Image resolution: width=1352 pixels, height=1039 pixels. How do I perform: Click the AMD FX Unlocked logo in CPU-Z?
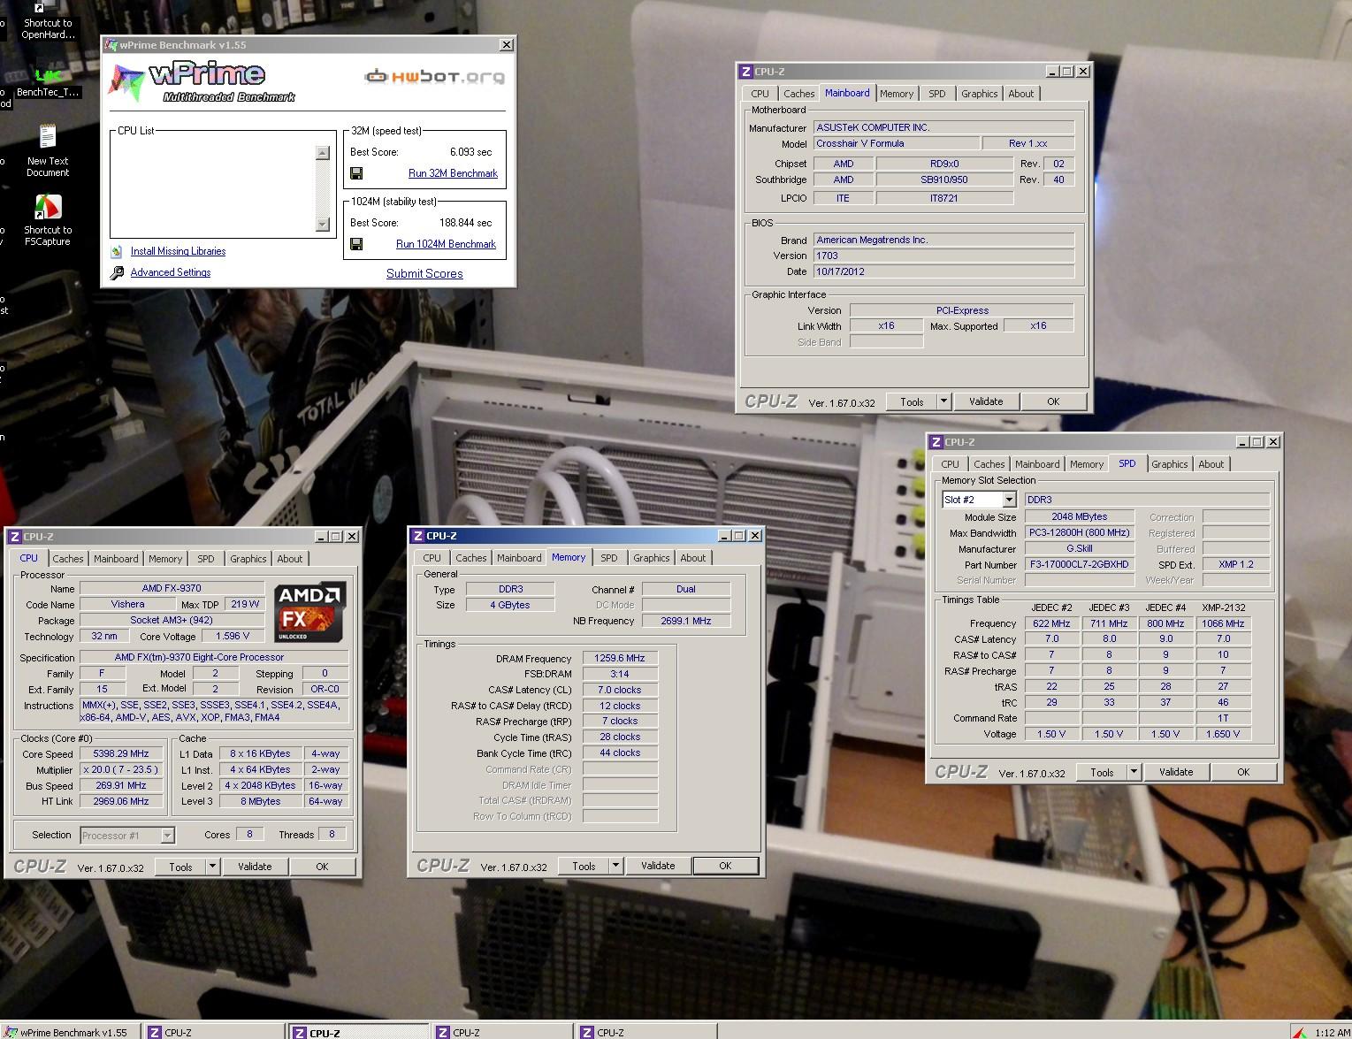coord(309,611)
